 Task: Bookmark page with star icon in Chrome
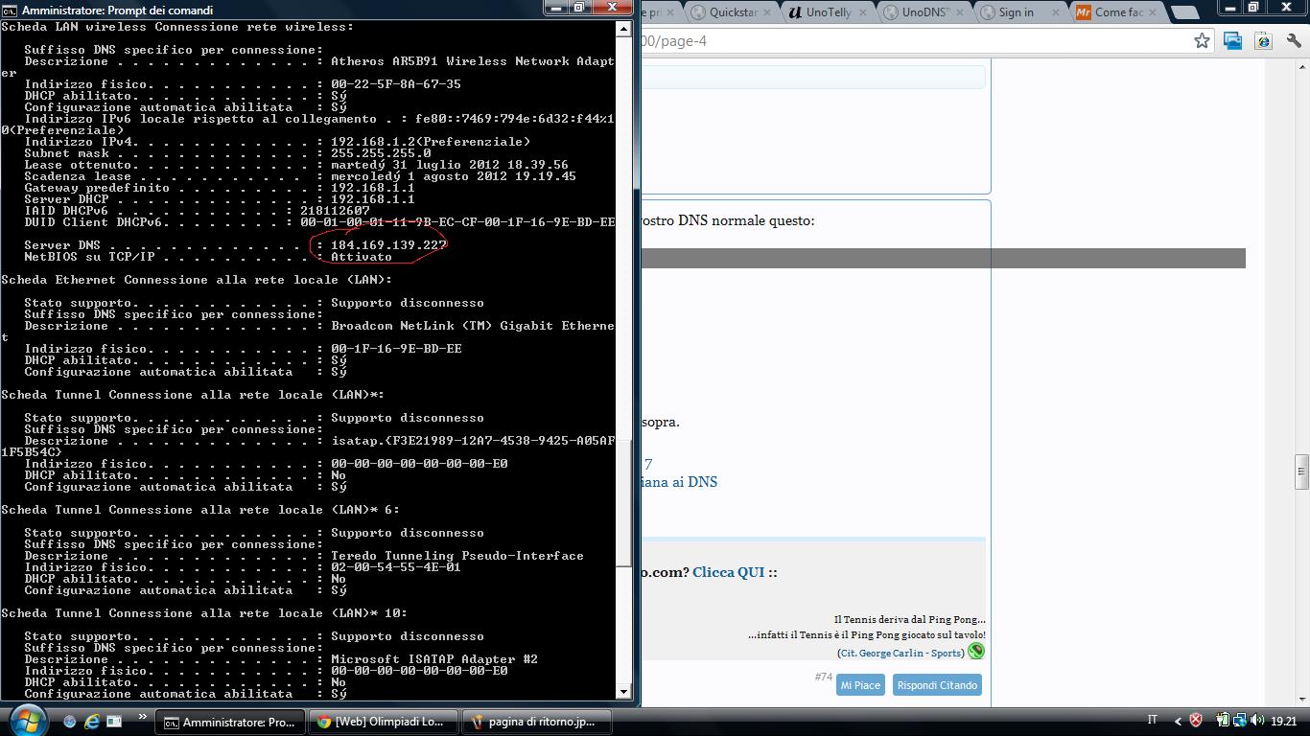pyautogui.click(x=1202, y=40)
